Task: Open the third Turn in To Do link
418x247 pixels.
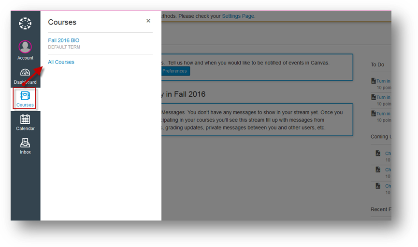Action: (384, 114)
